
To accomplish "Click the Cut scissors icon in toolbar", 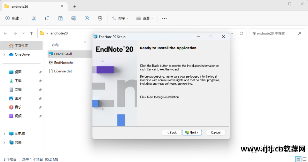I will [34, 18].
